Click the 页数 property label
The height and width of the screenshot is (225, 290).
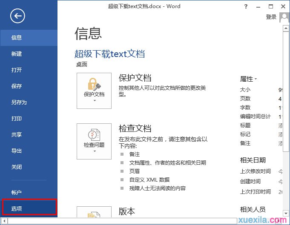(245, 99)
